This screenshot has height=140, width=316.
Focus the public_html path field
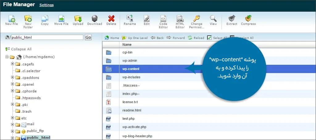[x=47, y=37]
